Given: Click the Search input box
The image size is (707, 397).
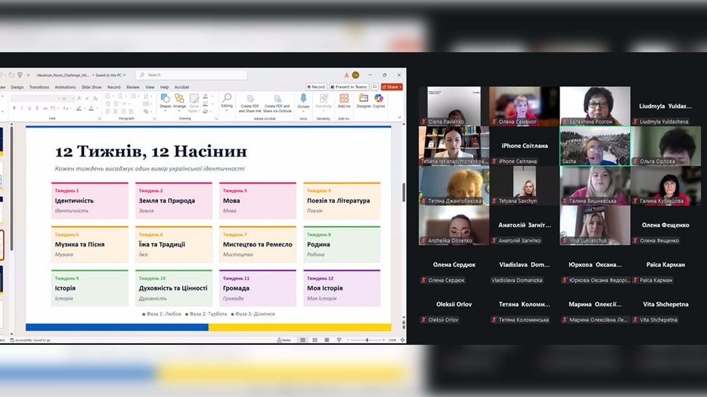Looking at the screenshot, I should (x=191, y=75).
